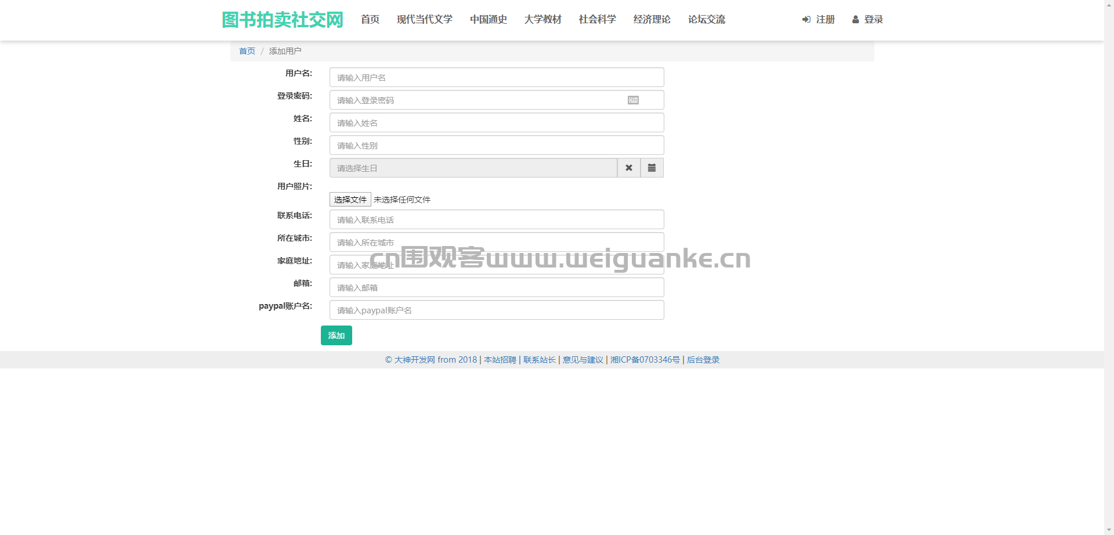The width and height of the screenshot is (1114, 535).
Task: Focus the 邮箱 email input
Action: point(497,287)
